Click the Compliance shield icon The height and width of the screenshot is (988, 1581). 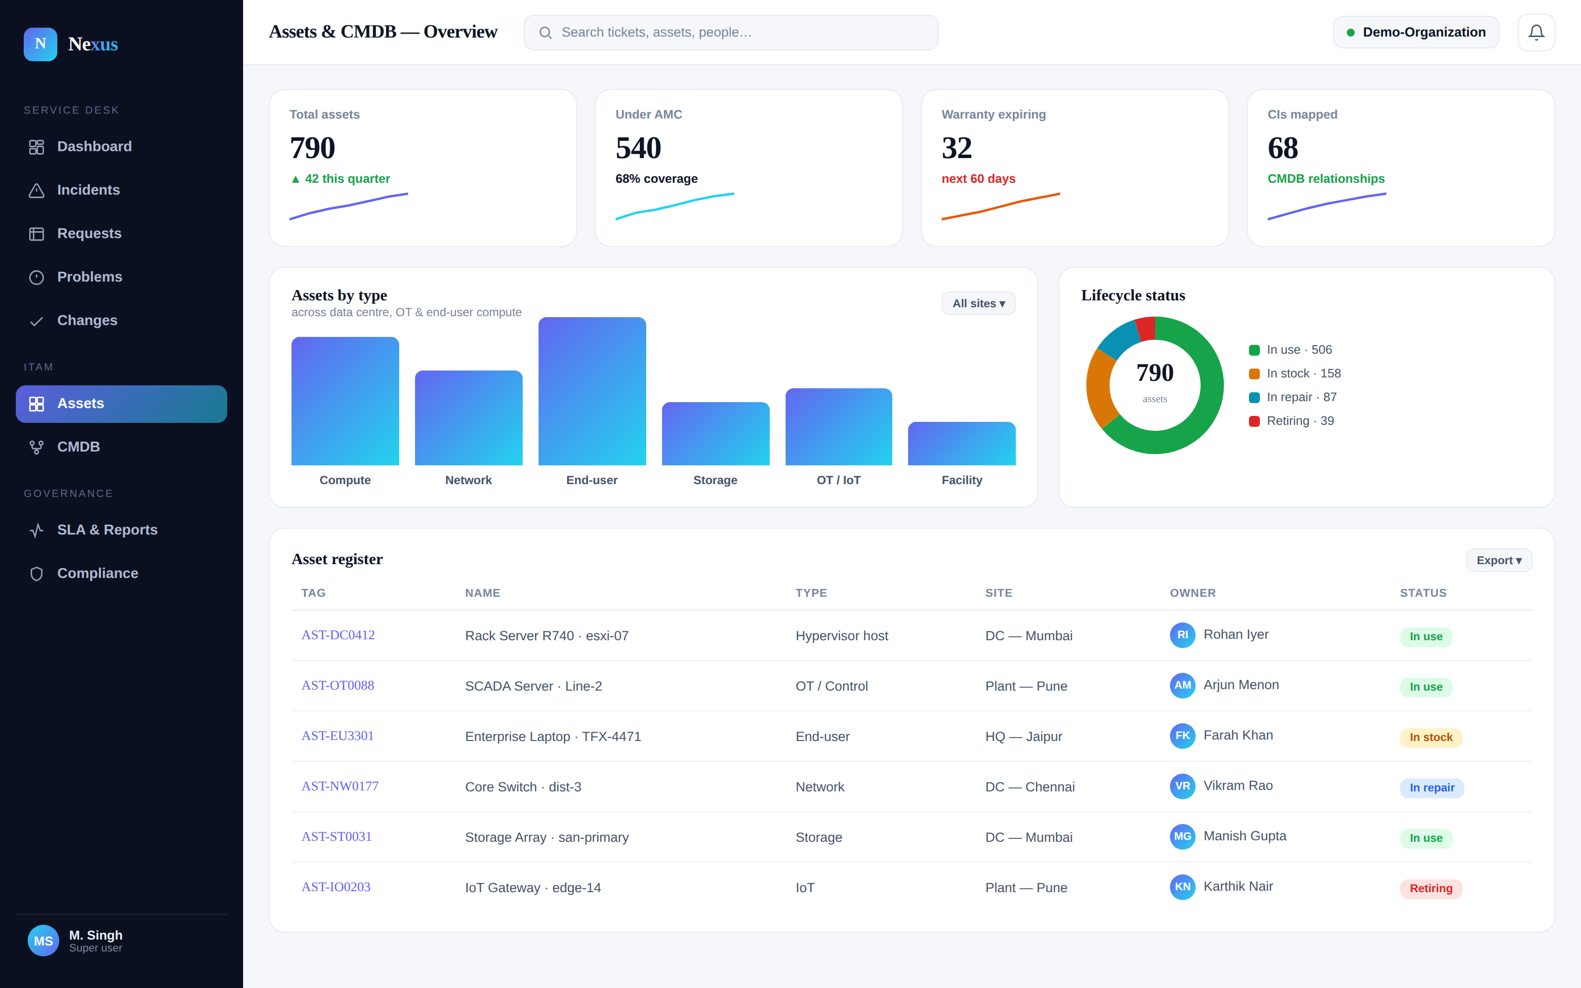click(x=37, y=574)
